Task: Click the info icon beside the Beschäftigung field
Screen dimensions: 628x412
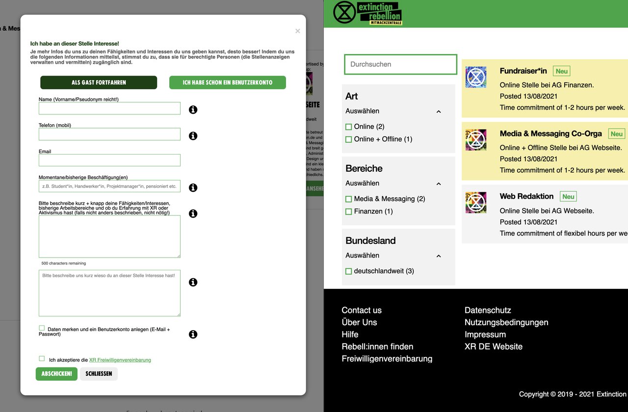Action: click(x=193, y=187)
